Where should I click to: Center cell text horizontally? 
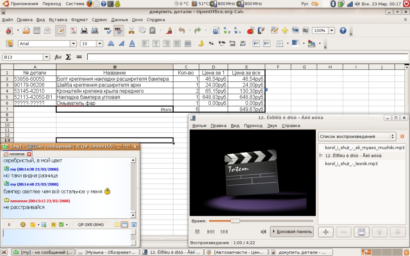[x=156, y=44]
